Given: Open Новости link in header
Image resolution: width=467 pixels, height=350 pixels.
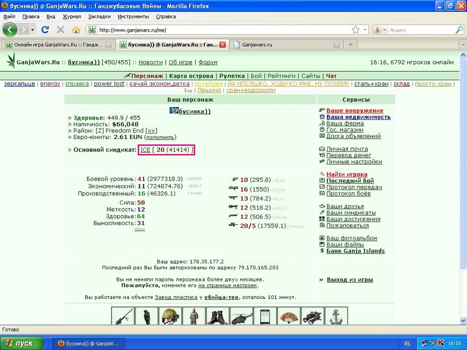Looking at the screenshot, I should coord(151,62).
